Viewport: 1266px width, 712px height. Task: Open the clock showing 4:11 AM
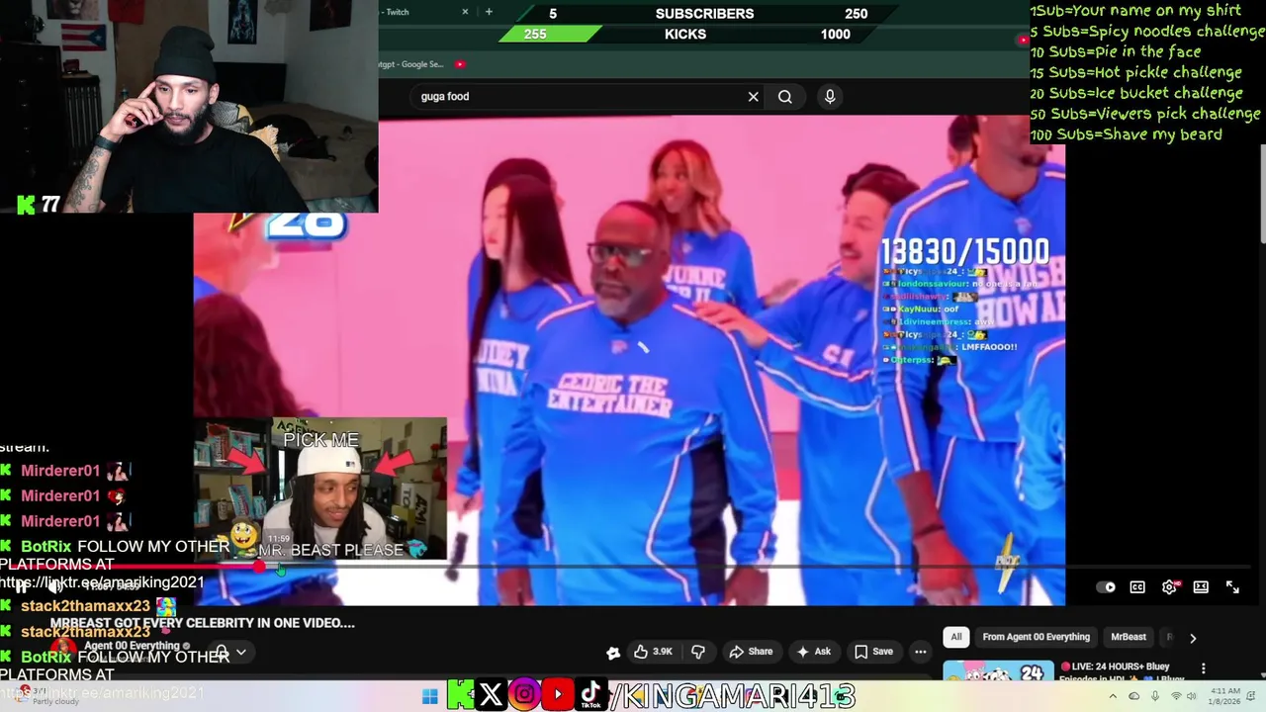(1224, 696)
